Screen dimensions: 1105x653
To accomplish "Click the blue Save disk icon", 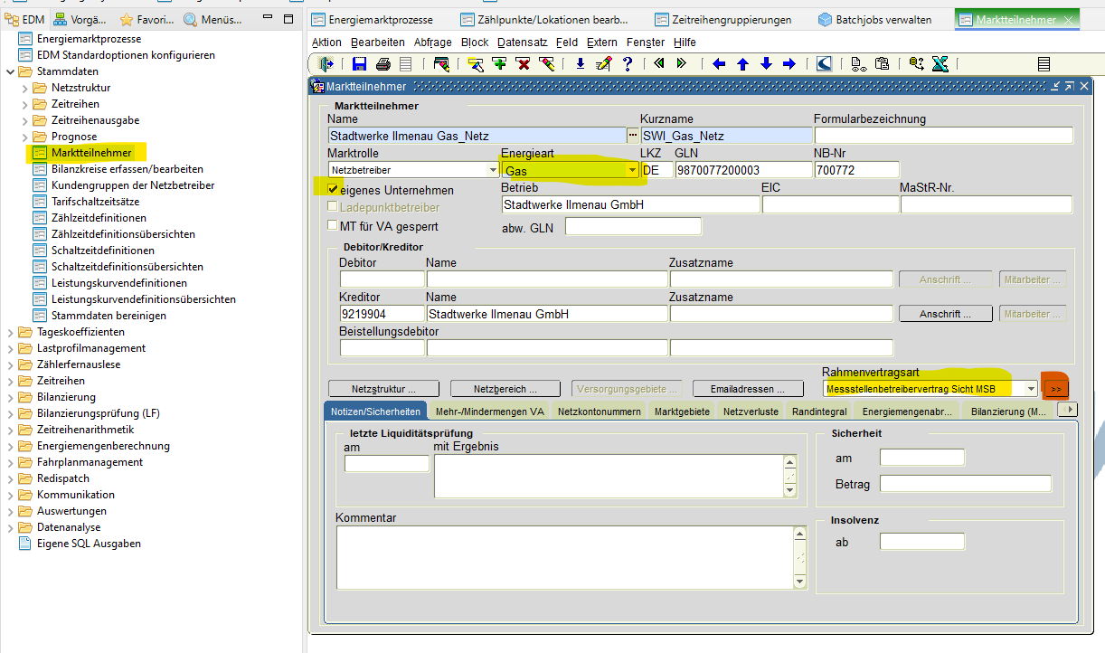I will pos(359,64).
